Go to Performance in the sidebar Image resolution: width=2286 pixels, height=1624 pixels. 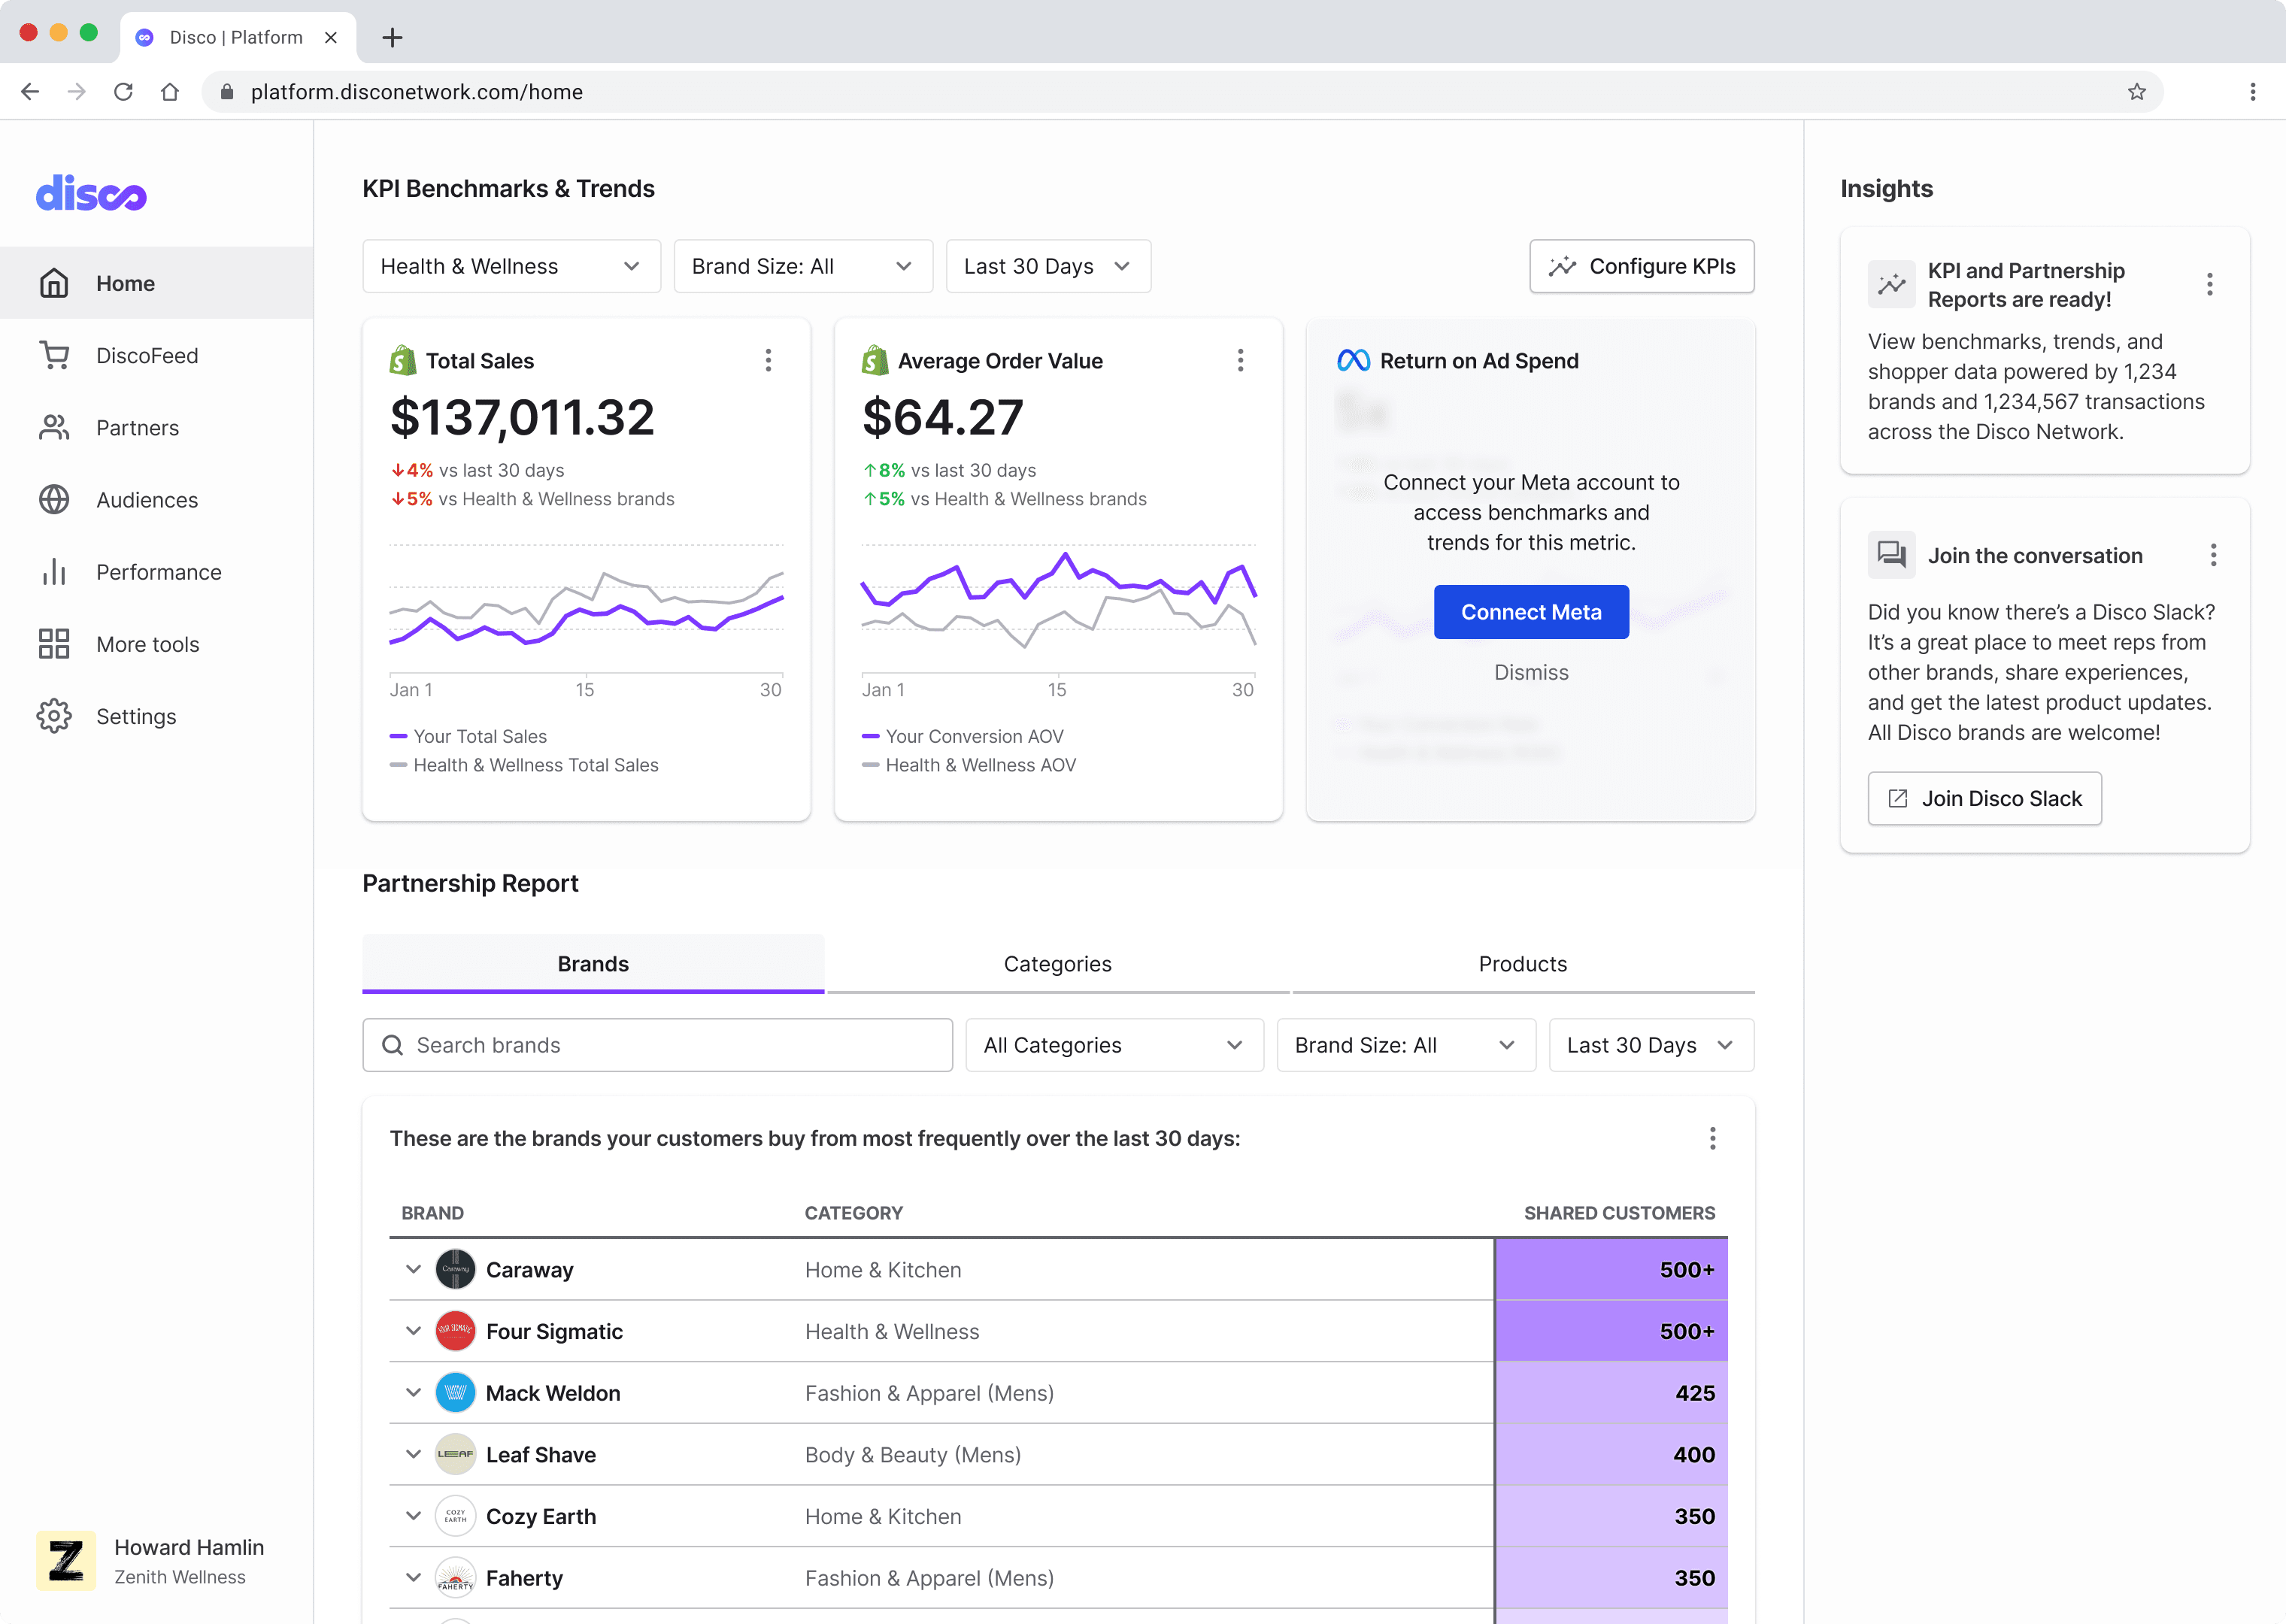point(158,571)
